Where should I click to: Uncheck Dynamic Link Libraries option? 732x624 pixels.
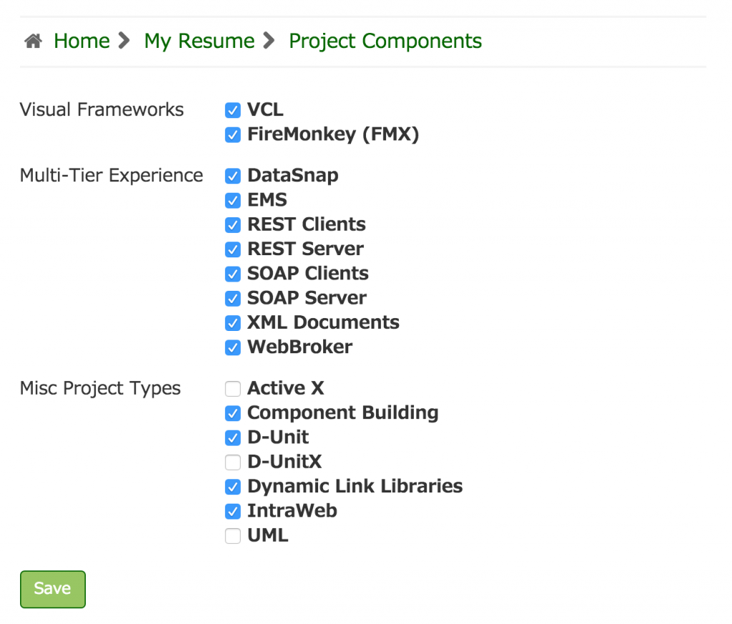coord(232,487)
